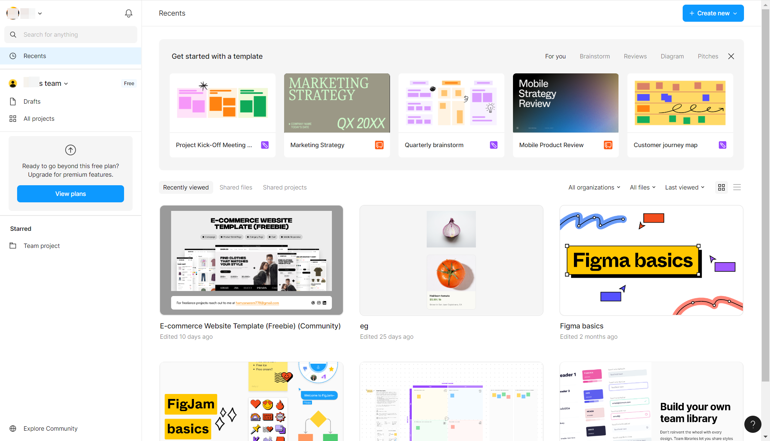Click the All projects grid icon
Viewport: 770px width, 441px height.
[x=13, y=119]
